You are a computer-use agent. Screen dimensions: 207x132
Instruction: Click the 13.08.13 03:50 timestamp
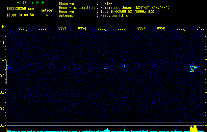coord(20,15)
